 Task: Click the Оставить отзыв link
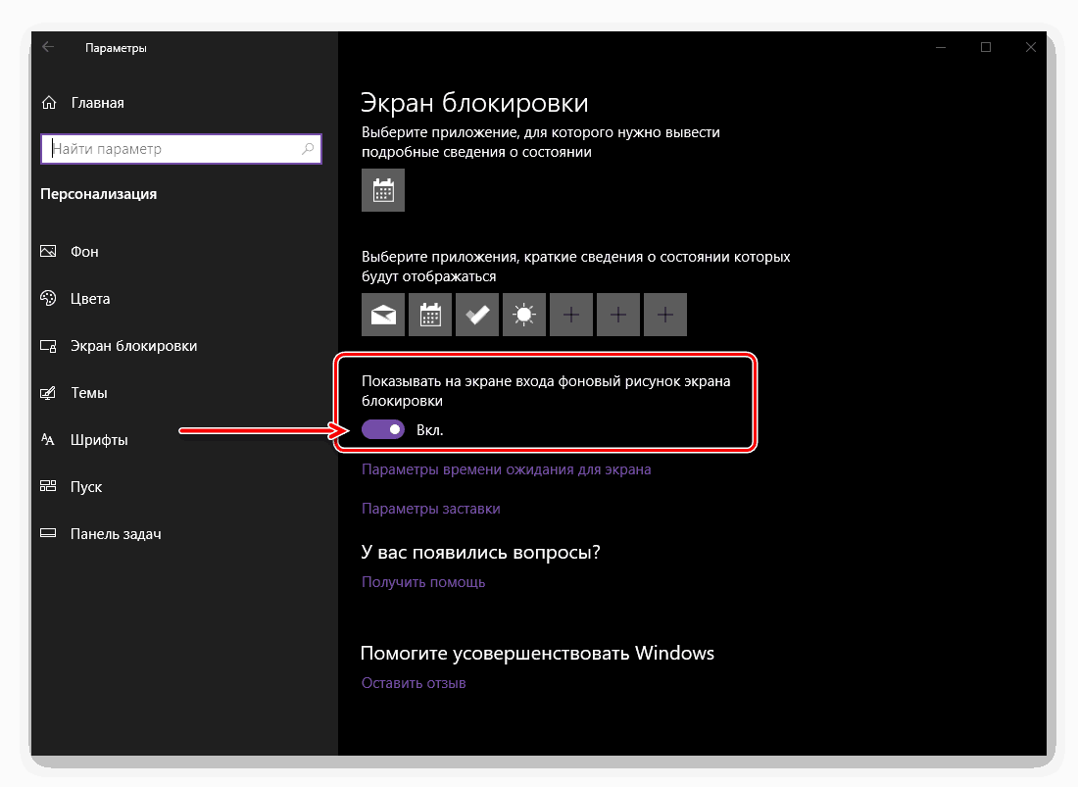(x=414, y=683)
